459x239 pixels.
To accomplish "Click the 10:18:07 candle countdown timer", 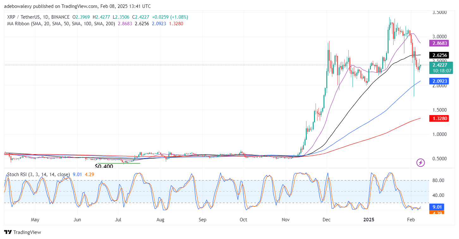I will (x=441, y=71).
